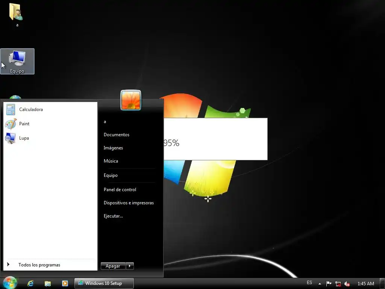Launch Paint from its palette icon
The width and height of the screenshot is (385, 289).
coord(11,123)
